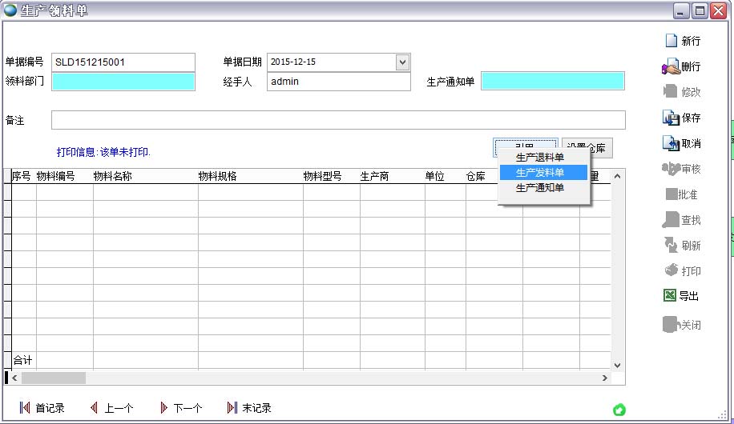Click the horizontal scrollbar right arrow
734x424 pixels.
pos(605,378)
